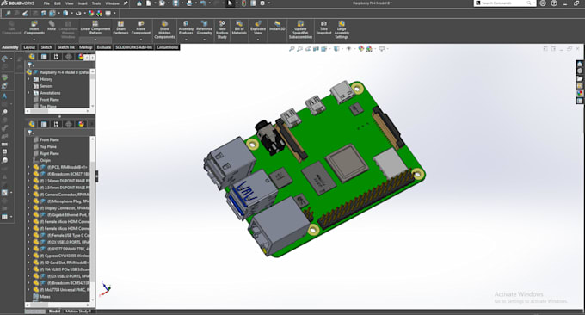Viewport: 585px width, 315px height.
Task: Click the Undo icon
Action: (x=203, y=3)
